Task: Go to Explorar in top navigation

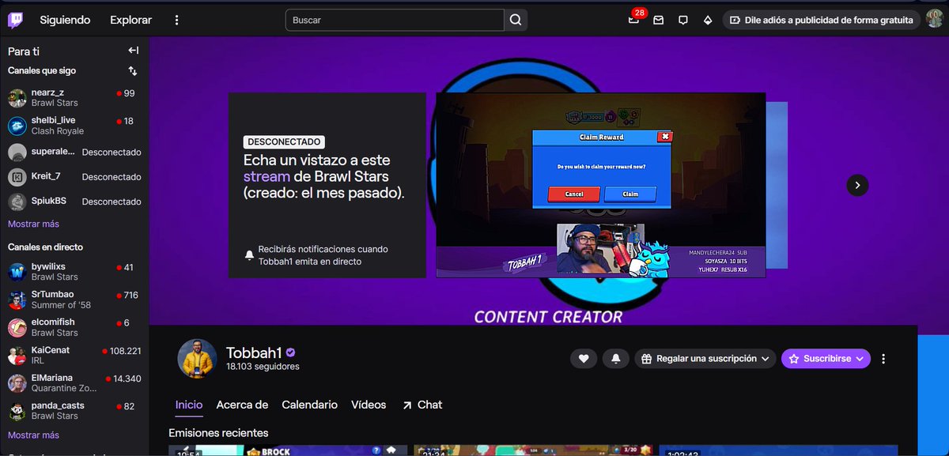Action: pos(130,20)
